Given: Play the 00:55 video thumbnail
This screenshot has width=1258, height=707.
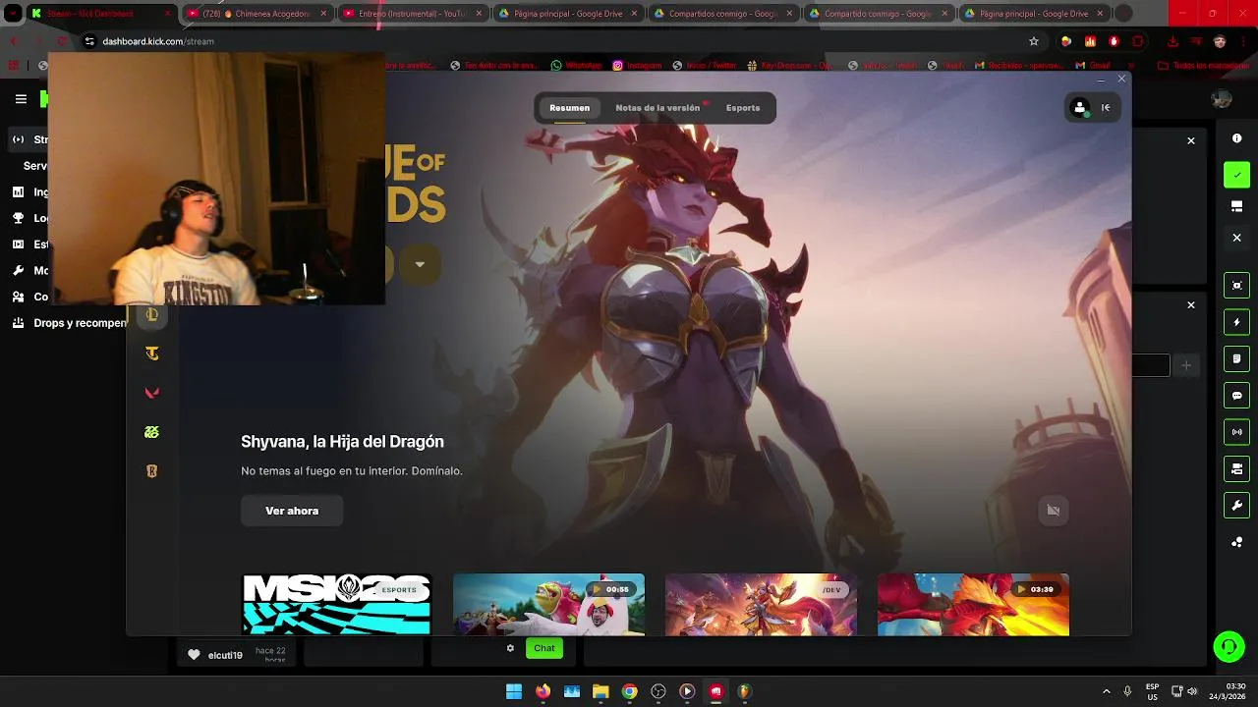Looking at the screenshot, I should (548, 604).
